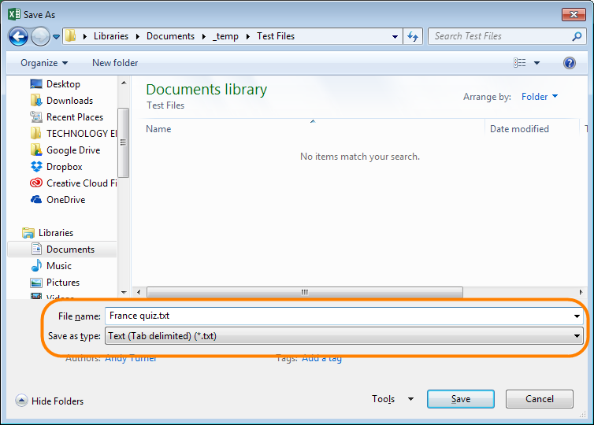The image size is (594, 425).
Task: Expand the arrow after _temp in path
Action: (x=248, y=36)
